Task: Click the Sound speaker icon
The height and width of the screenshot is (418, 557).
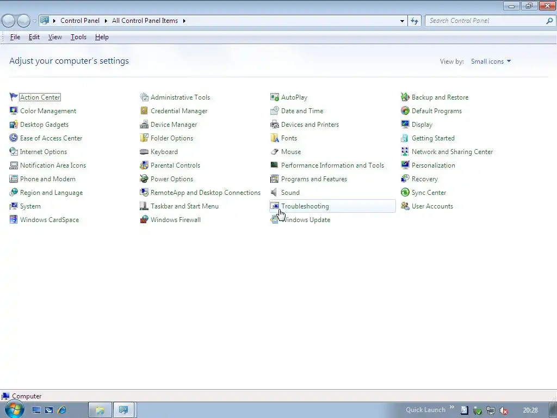Action: (274, 193)
